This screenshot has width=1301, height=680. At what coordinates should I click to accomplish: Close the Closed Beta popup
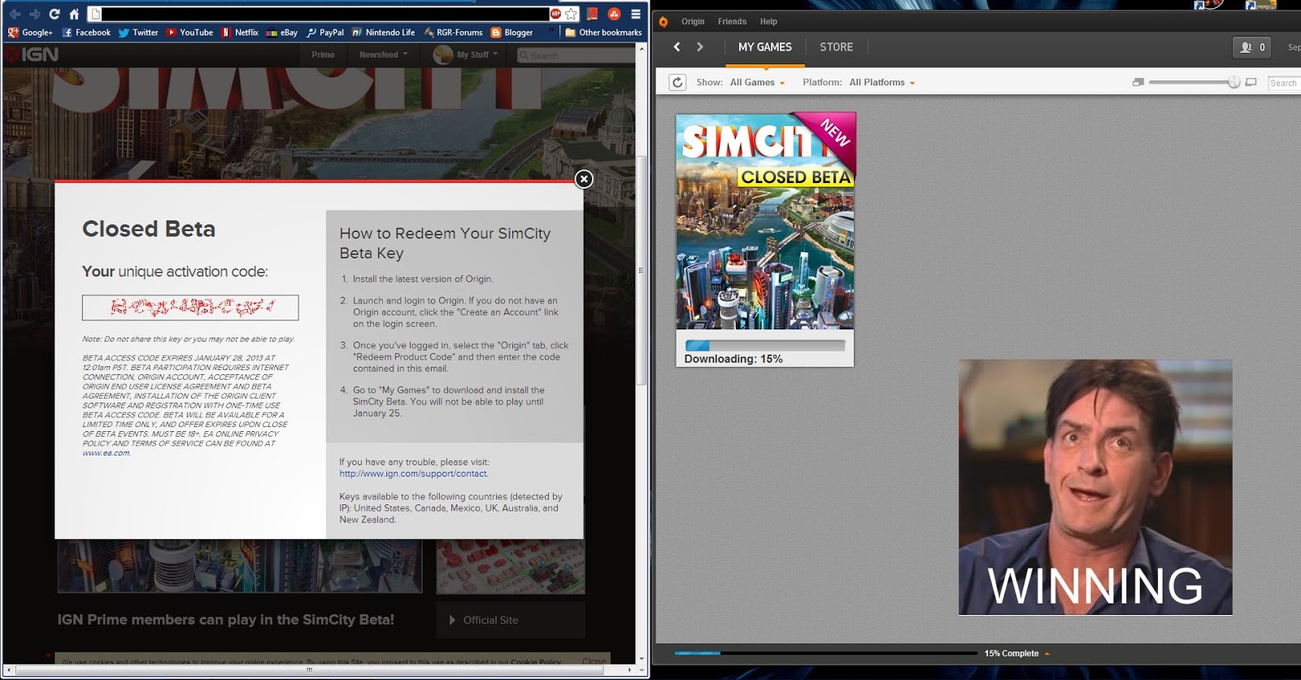click(584, 179)
